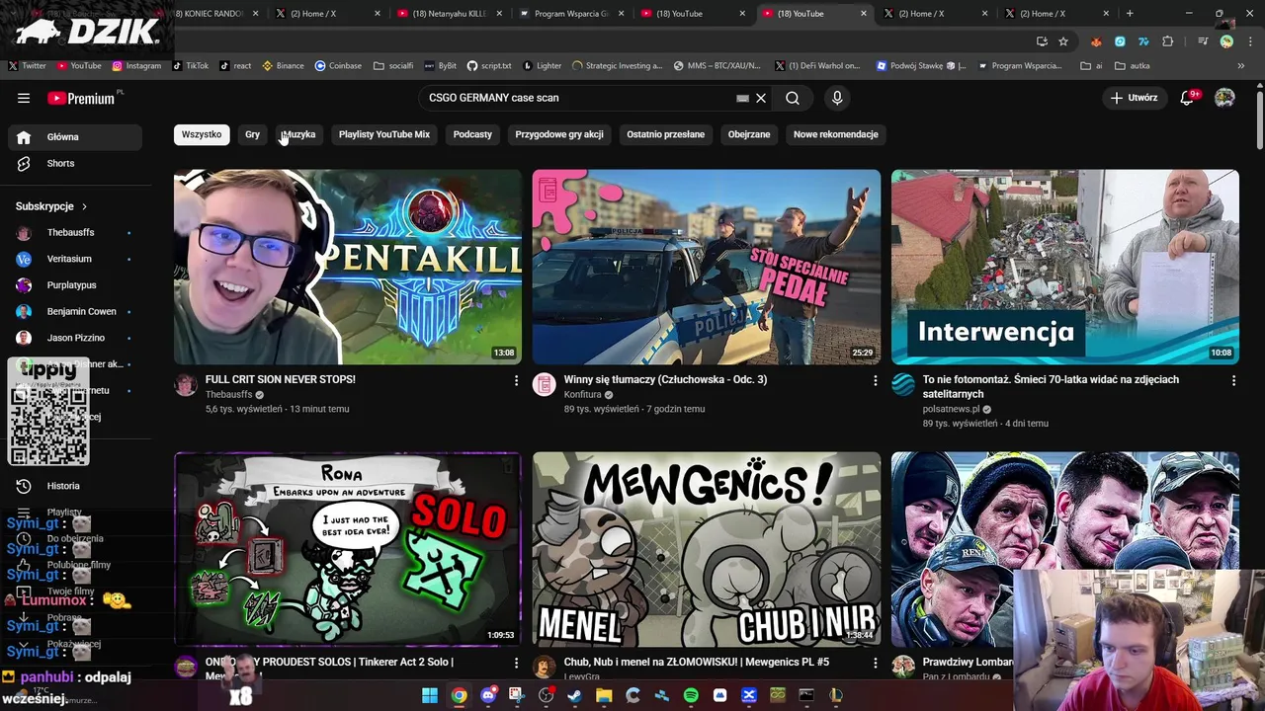Image resolution: width=1265 pixels, height=711 pixels.
Task: Open the Konfitura channel name link
Action: click(x=583, y=394)
